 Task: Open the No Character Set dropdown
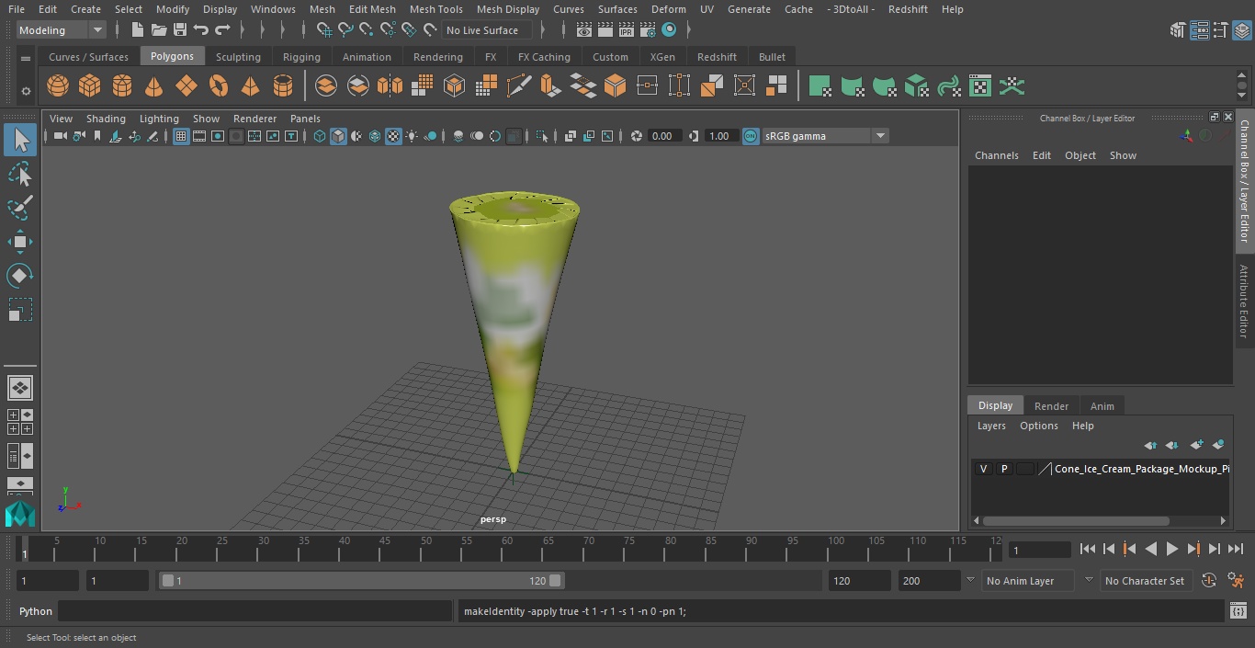click(1146, 581)
